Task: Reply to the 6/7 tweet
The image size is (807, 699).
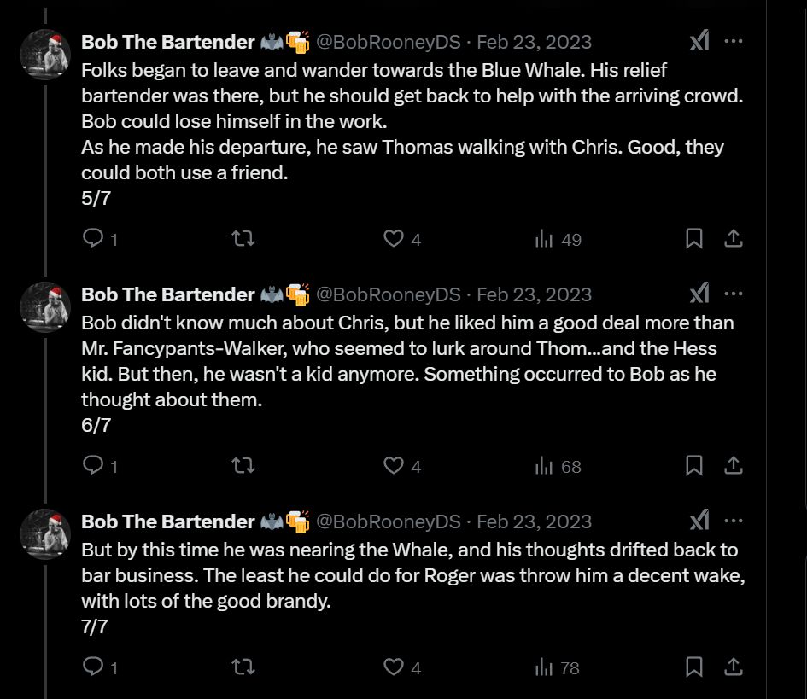Action: click(x=93, y=465)
